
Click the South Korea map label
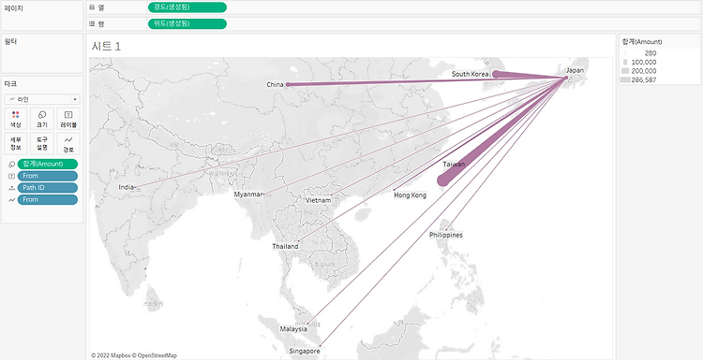pyautogui.click(x=471, y=74)
